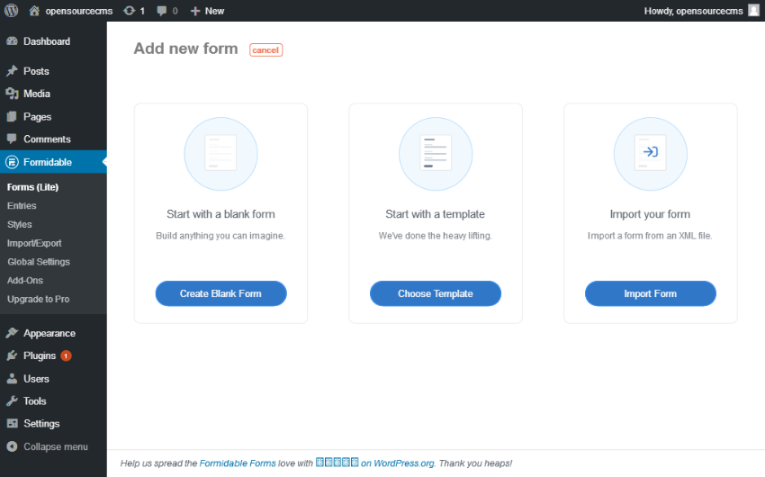Open the Plugins menu
Screen dimensions: 765x477
pos(40,355)
